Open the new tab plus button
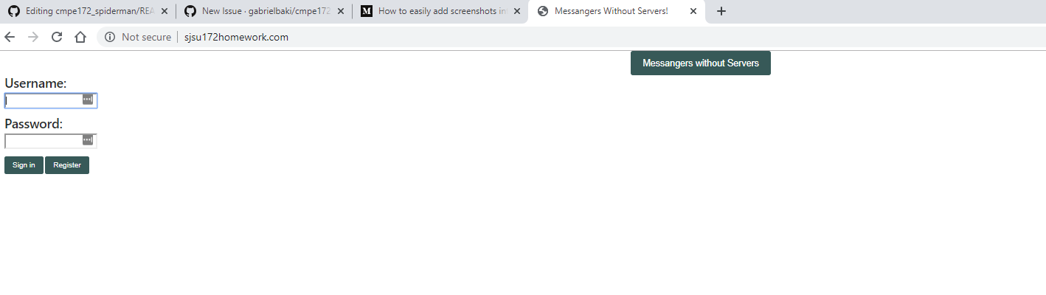Viewport: 1046px width, 295px height. (721, 11)
